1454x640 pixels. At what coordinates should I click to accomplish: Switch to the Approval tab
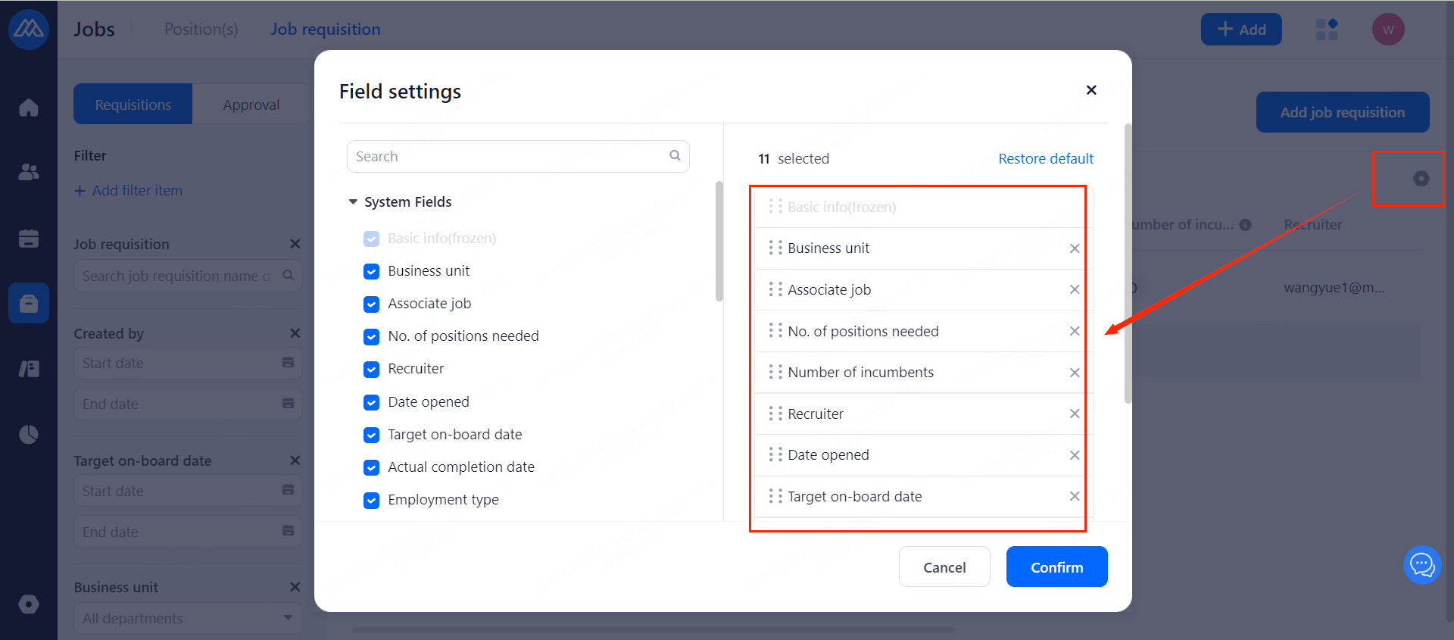click(251, 105)
